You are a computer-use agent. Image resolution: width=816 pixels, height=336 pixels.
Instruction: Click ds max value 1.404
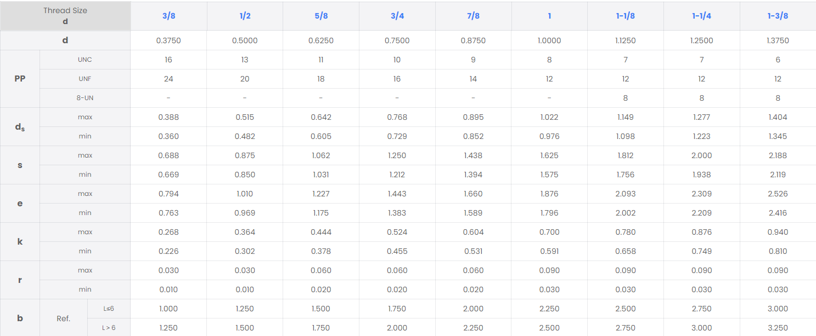click(778, 117)
